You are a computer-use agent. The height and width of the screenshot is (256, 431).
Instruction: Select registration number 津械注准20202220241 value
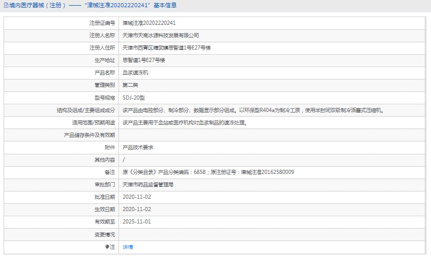click(x=149, y=23)
